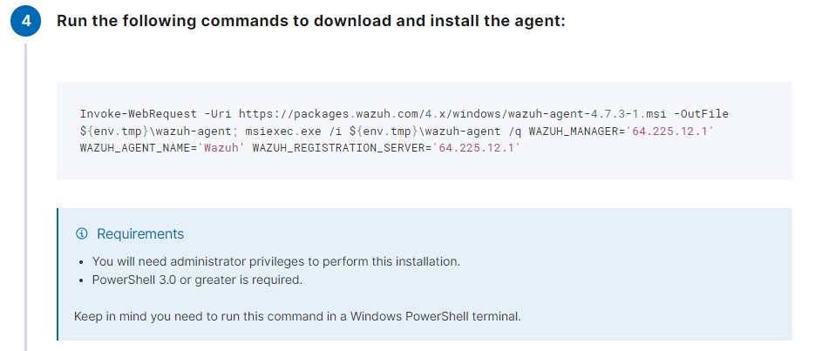Click the administrator privileges requirement bullet
The height and width of the screenshot is (351, 815).
(x=276, y=261)
